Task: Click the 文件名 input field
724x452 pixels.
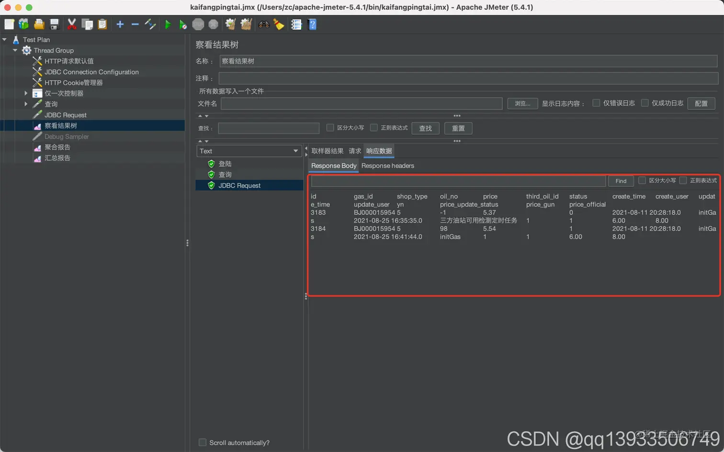Action: click(x=362, y=103)
